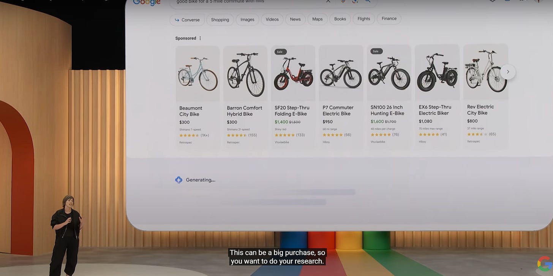Select the Shopping filter chip
The height and width of the screenshot is (276, 553).
point(220,20)
